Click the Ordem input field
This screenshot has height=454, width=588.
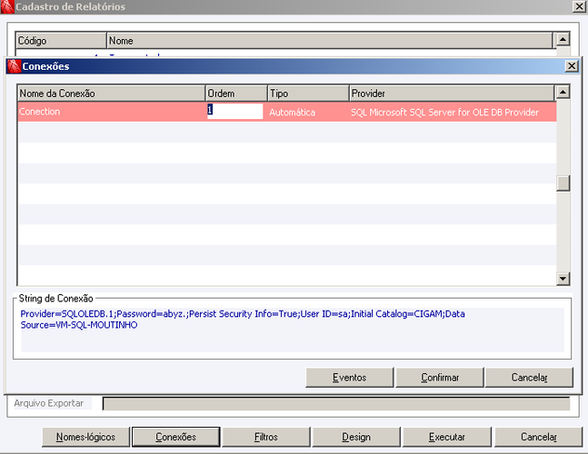(x=234, y=112)
